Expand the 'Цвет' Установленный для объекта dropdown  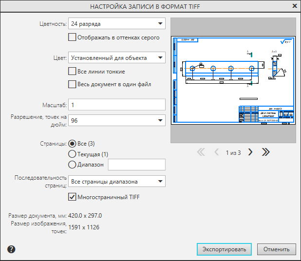(x=116, y=58)
